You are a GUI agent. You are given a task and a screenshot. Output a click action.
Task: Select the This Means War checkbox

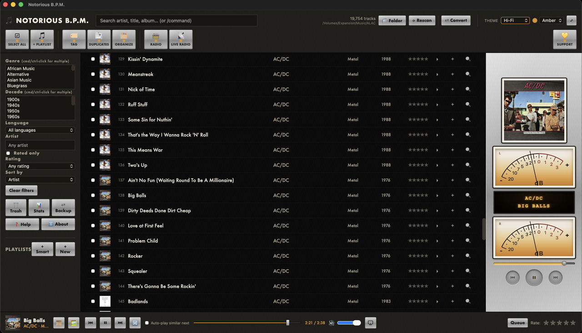click(93, 150)
